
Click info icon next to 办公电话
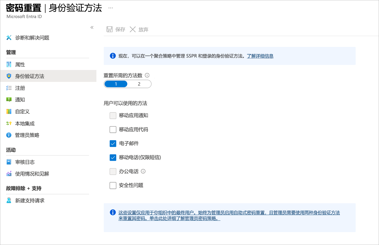tap(143, 171)
